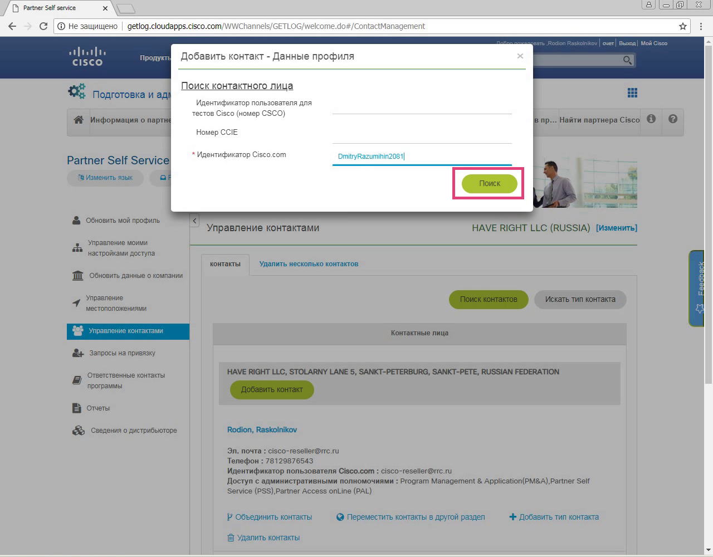
Task: Switch to the контакты tab
Action: [225, 264]
